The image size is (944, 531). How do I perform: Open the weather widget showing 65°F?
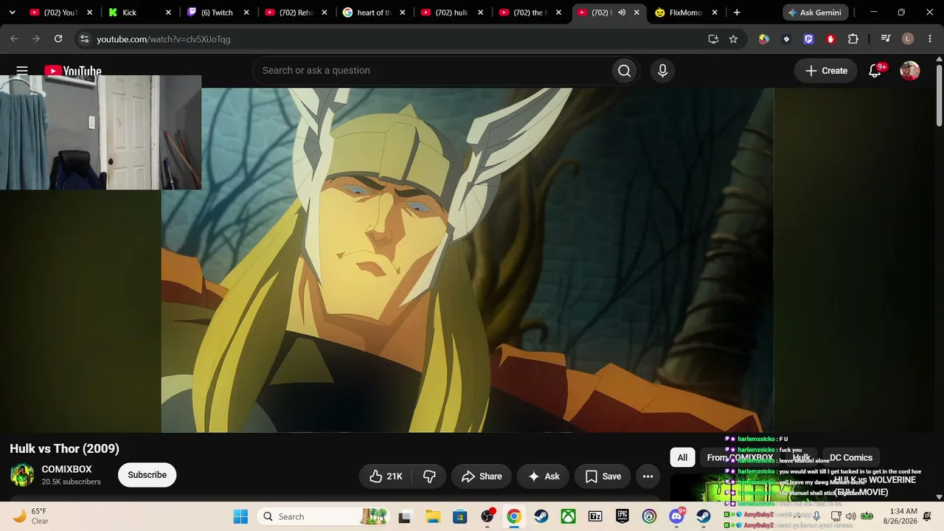tap(30, 516)
